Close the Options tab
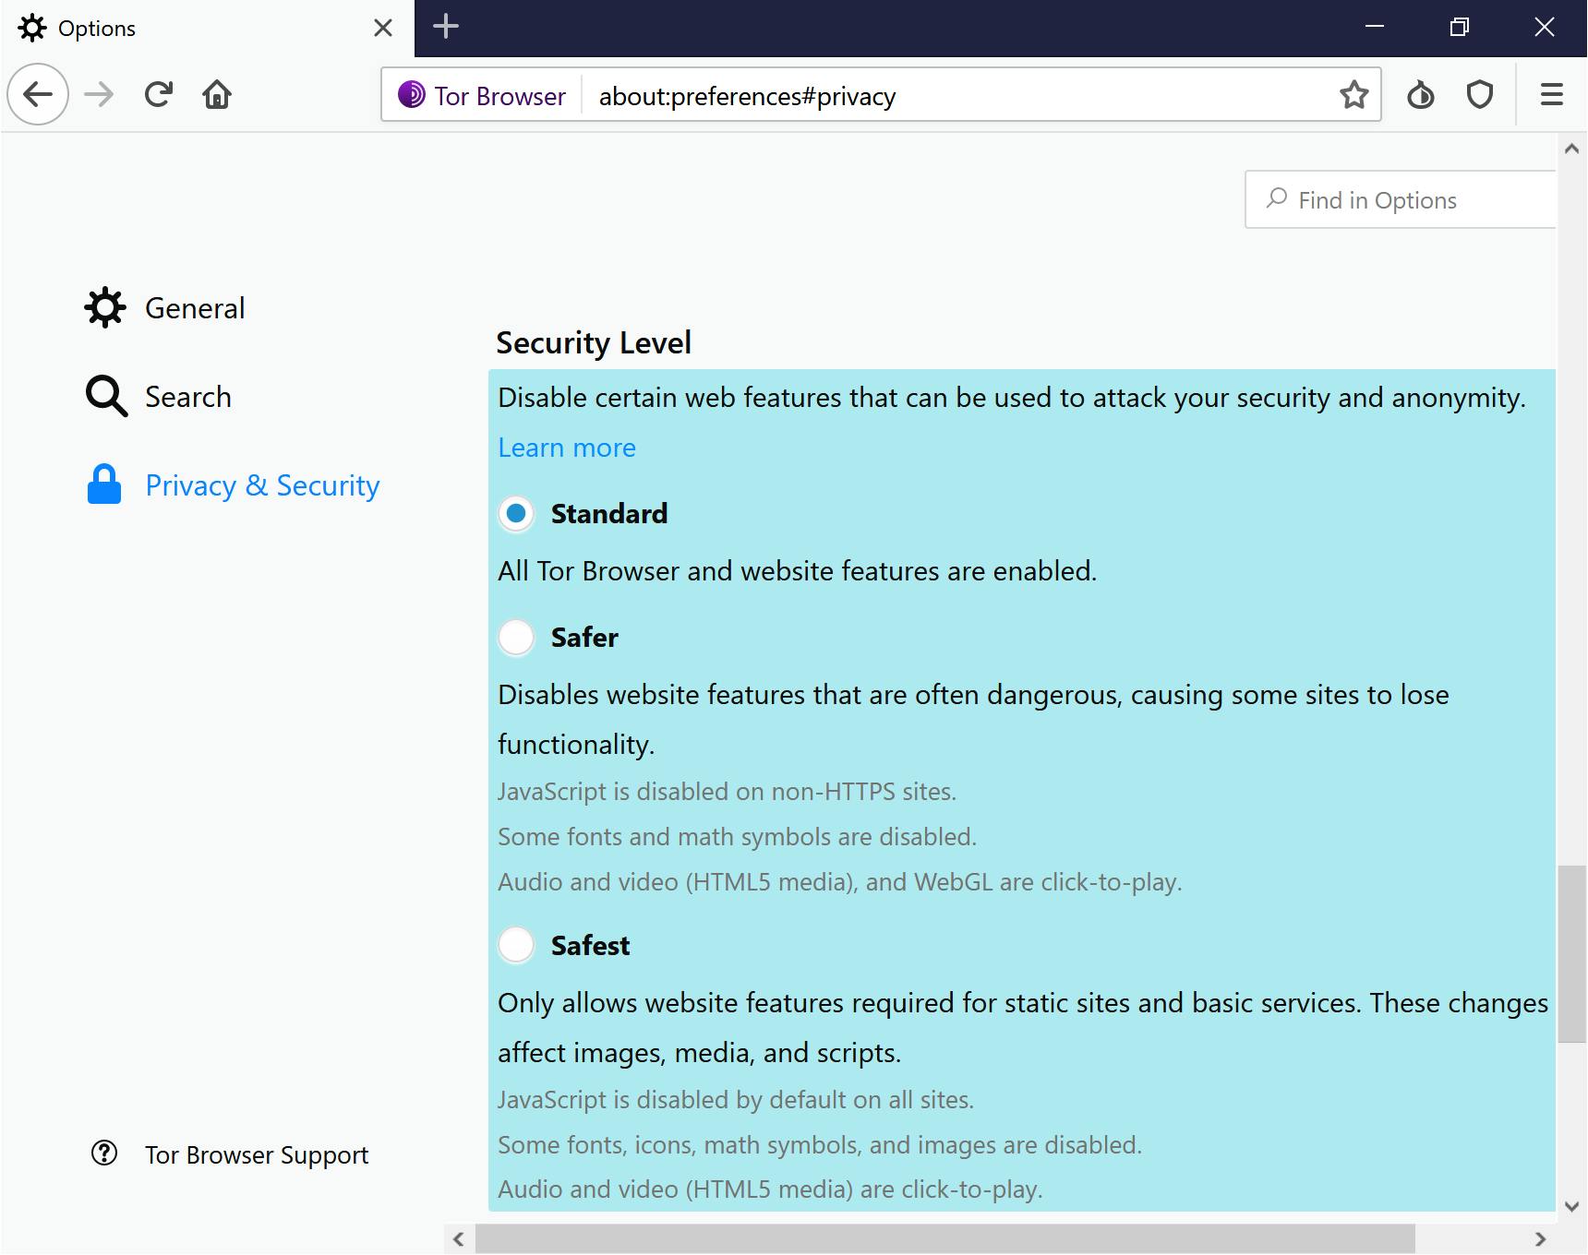The image size is (1588, 1255). (383, 29)
